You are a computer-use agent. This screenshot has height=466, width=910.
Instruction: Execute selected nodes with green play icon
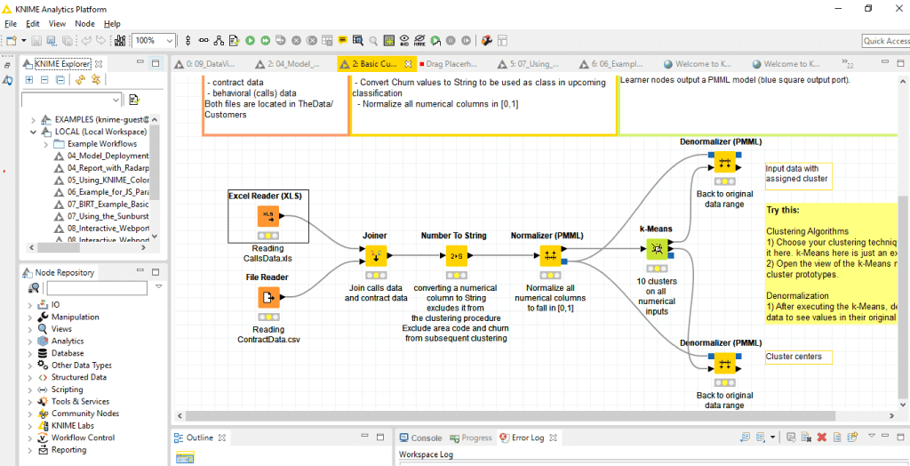coord(250,41)
